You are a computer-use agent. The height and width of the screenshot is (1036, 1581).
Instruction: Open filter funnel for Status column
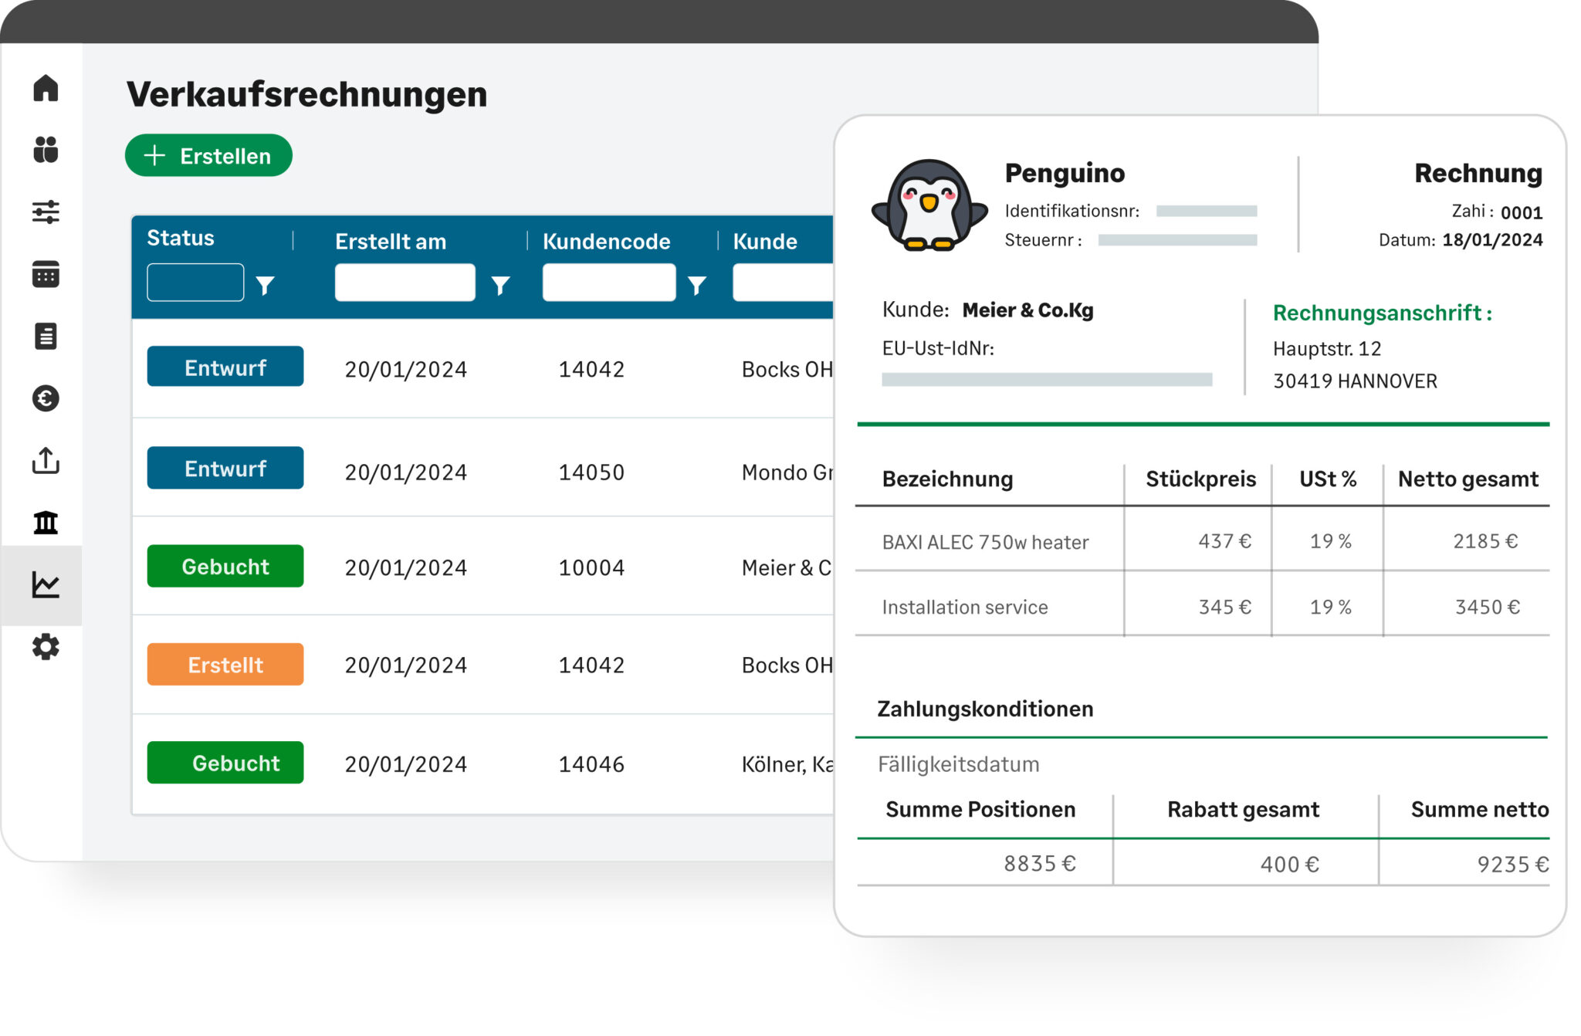click(x=266, y=286)
